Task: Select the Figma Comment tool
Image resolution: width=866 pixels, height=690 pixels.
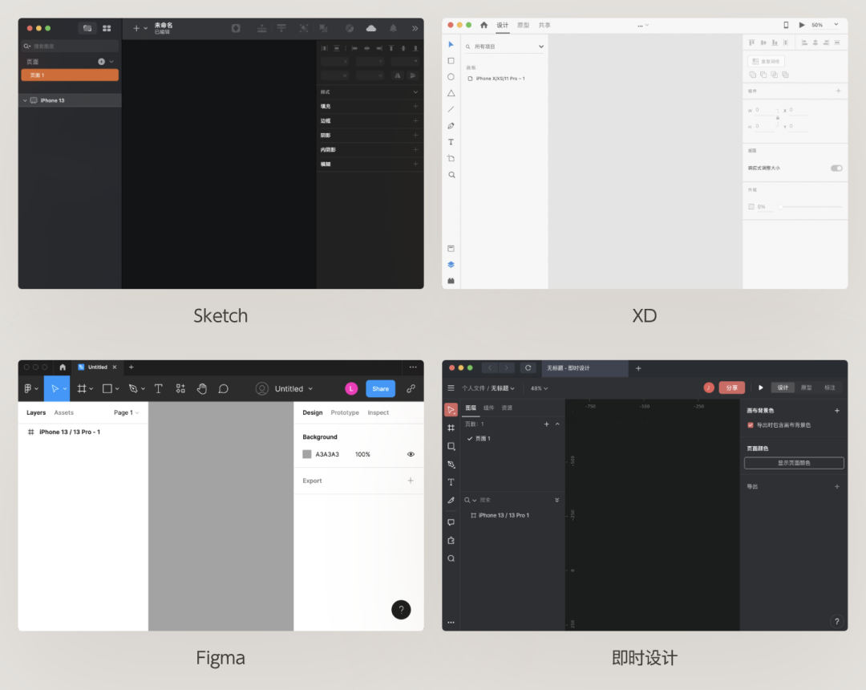Action: [x=223, y=389]
